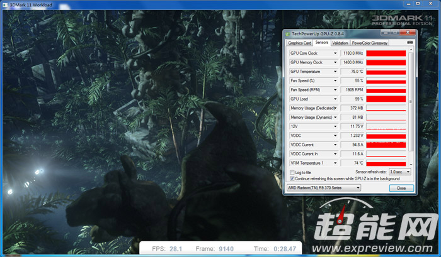441x257 pixels.
Task: Click the sensor list scroll-down arrow
Action: coord(411,165)
